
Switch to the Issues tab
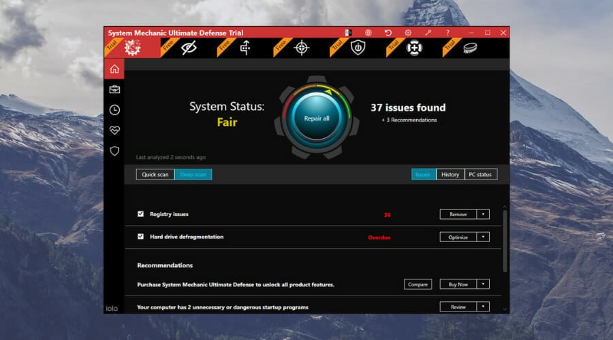click(x=424, y=175)
